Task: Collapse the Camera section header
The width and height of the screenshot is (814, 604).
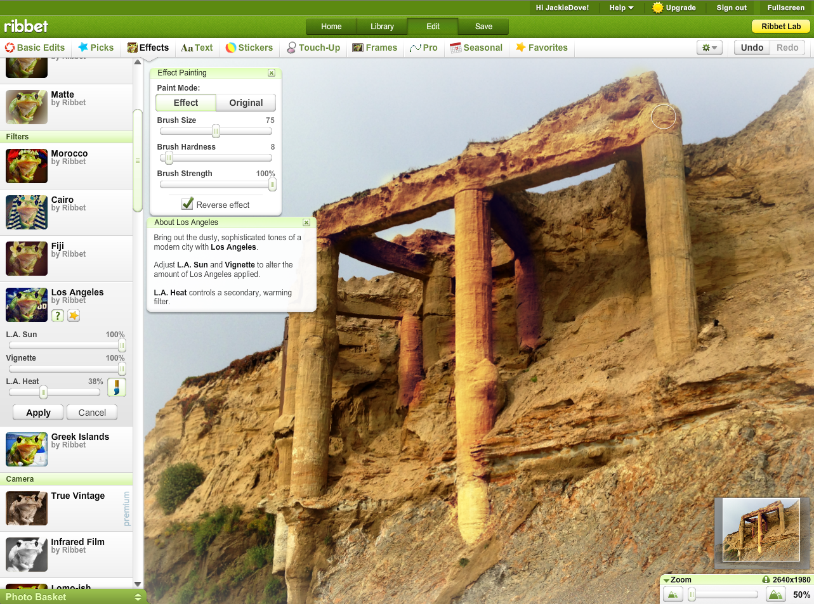Action: click(66, 479)
